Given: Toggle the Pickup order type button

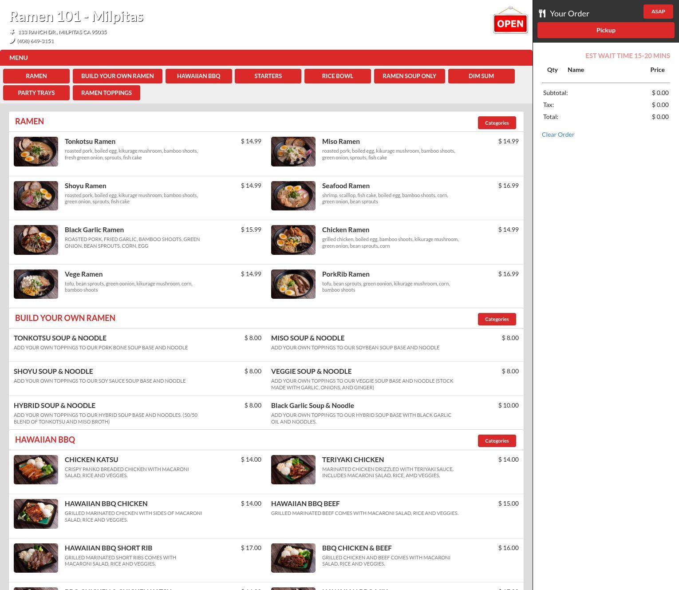Looking at the screenshot, I should tap(606, 30).
